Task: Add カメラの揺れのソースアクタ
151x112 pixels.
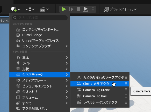Action: pos(100,77)
